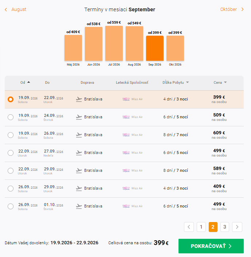The image size is (251, 257).
Task: Open the Október month link
Action: click(x=228, y=9)
